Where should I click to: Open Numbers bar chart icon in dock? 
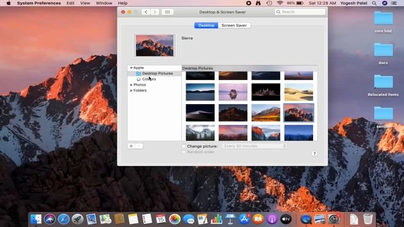click(x=217, y=219)
